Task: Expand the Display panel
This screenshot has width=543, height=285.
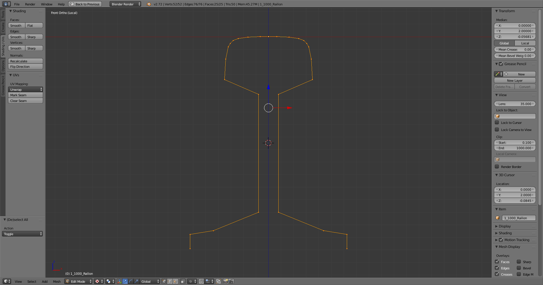Action: (504, 226)
